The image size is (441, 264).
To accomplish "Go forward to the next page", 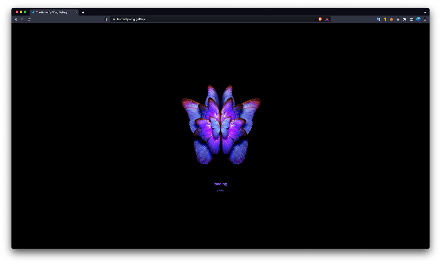I will [x=22, y=19].
